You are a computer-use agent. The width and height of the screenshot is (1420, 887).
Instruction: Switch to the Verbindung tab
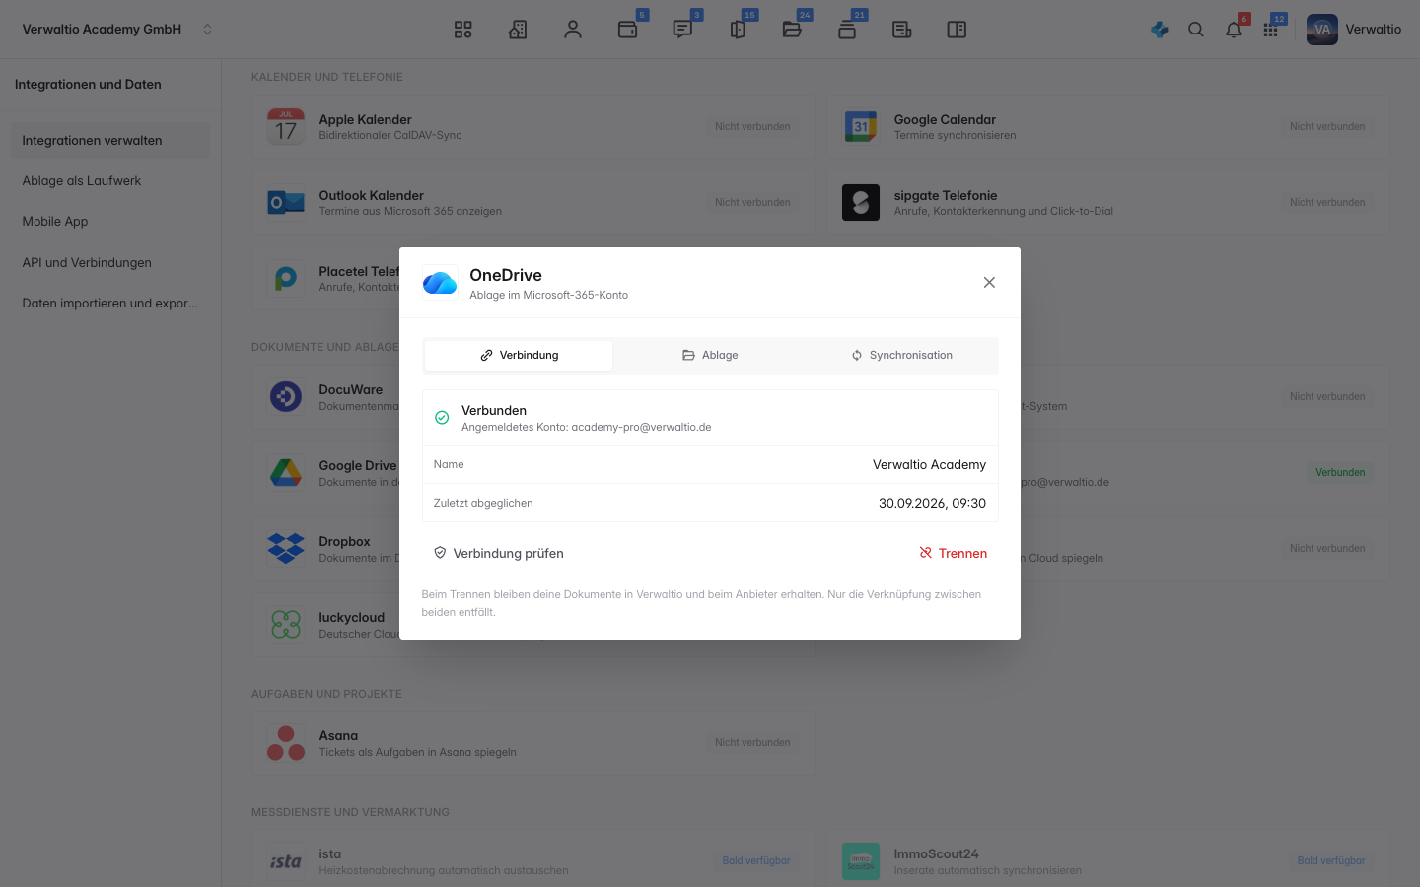coord(519,355)
